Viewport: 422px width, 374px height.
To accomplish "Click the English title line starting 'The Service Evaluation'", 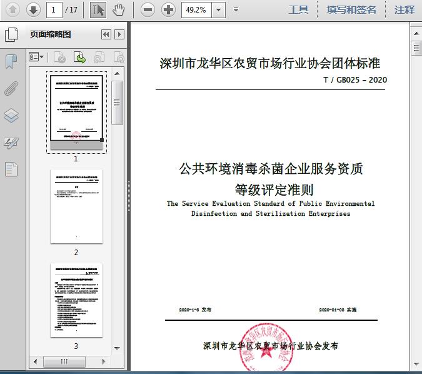I will (271, 203).
